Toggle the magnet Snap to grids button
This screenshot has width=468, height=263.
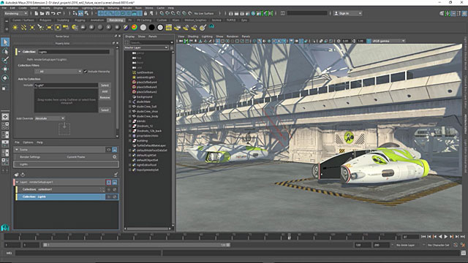click(x=162, y=13)
